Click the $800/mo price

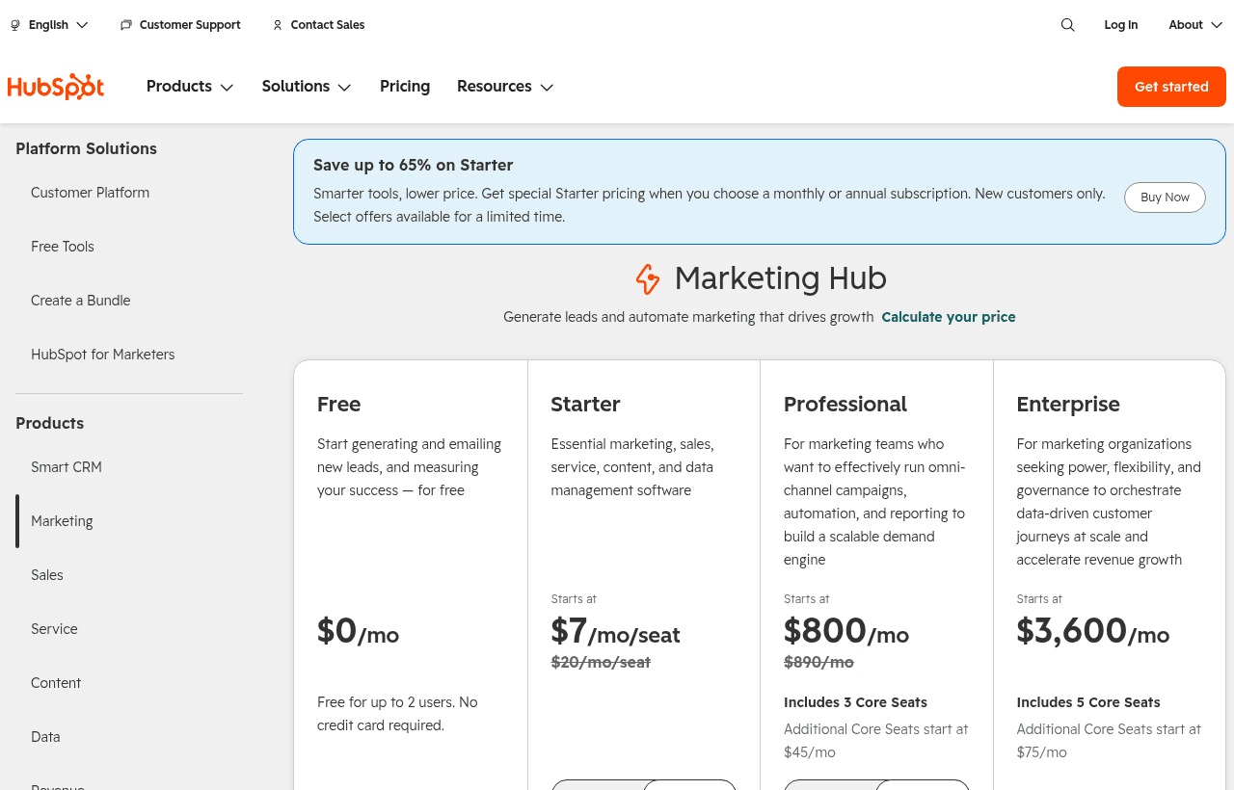click(x=846, y=631)
